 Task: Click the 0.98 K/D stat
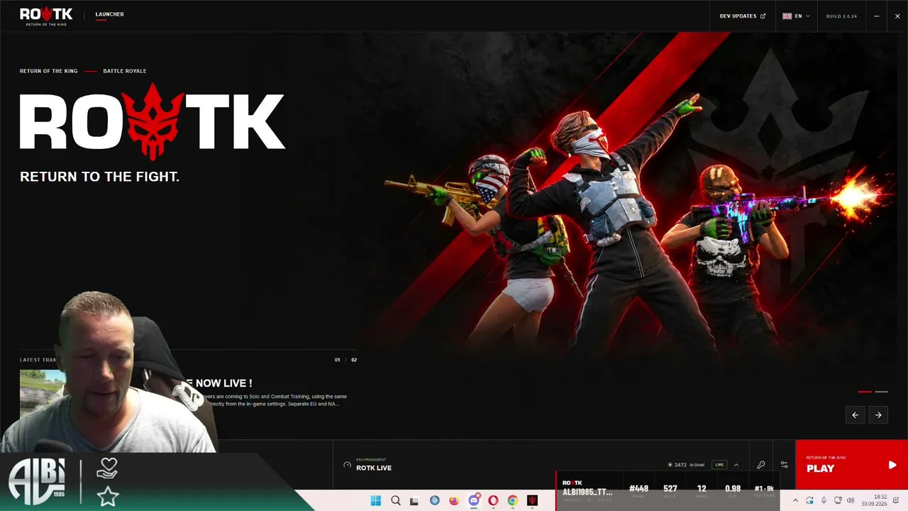(x=733, y=488)
